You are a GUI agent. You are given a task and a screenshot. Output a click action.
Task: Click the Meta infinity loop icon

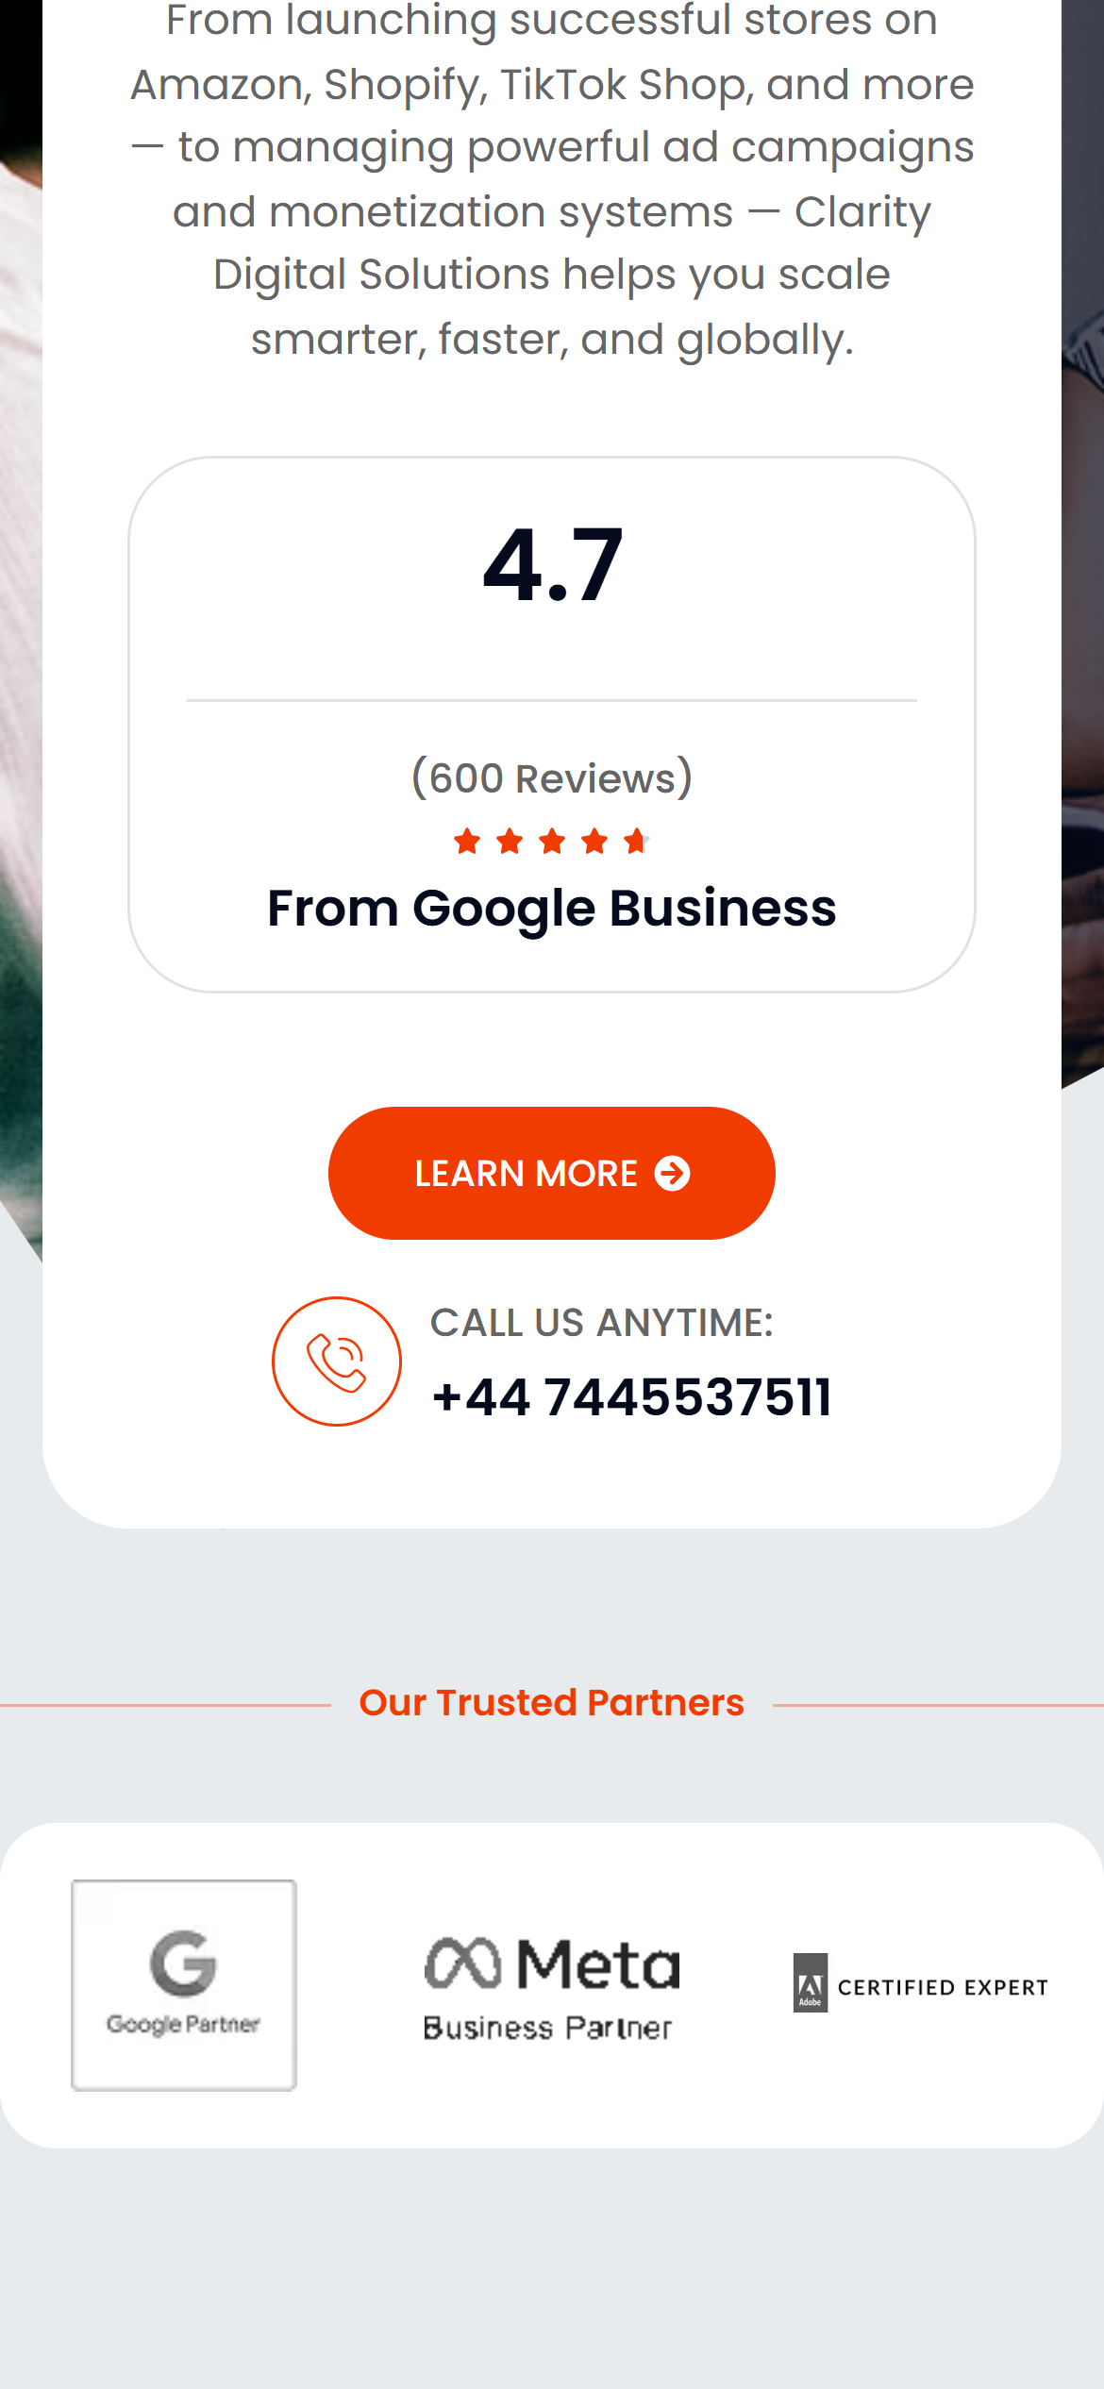462,1963
